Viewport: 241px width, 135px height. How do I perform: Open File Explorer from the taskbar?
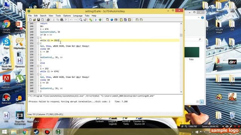[x=14, y=132]
